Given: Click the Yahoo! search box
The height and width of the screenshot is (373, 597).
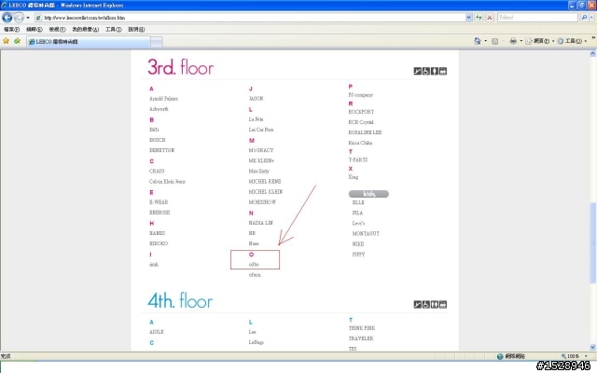Looking at the screenshot, I should (x=537, y=18).
